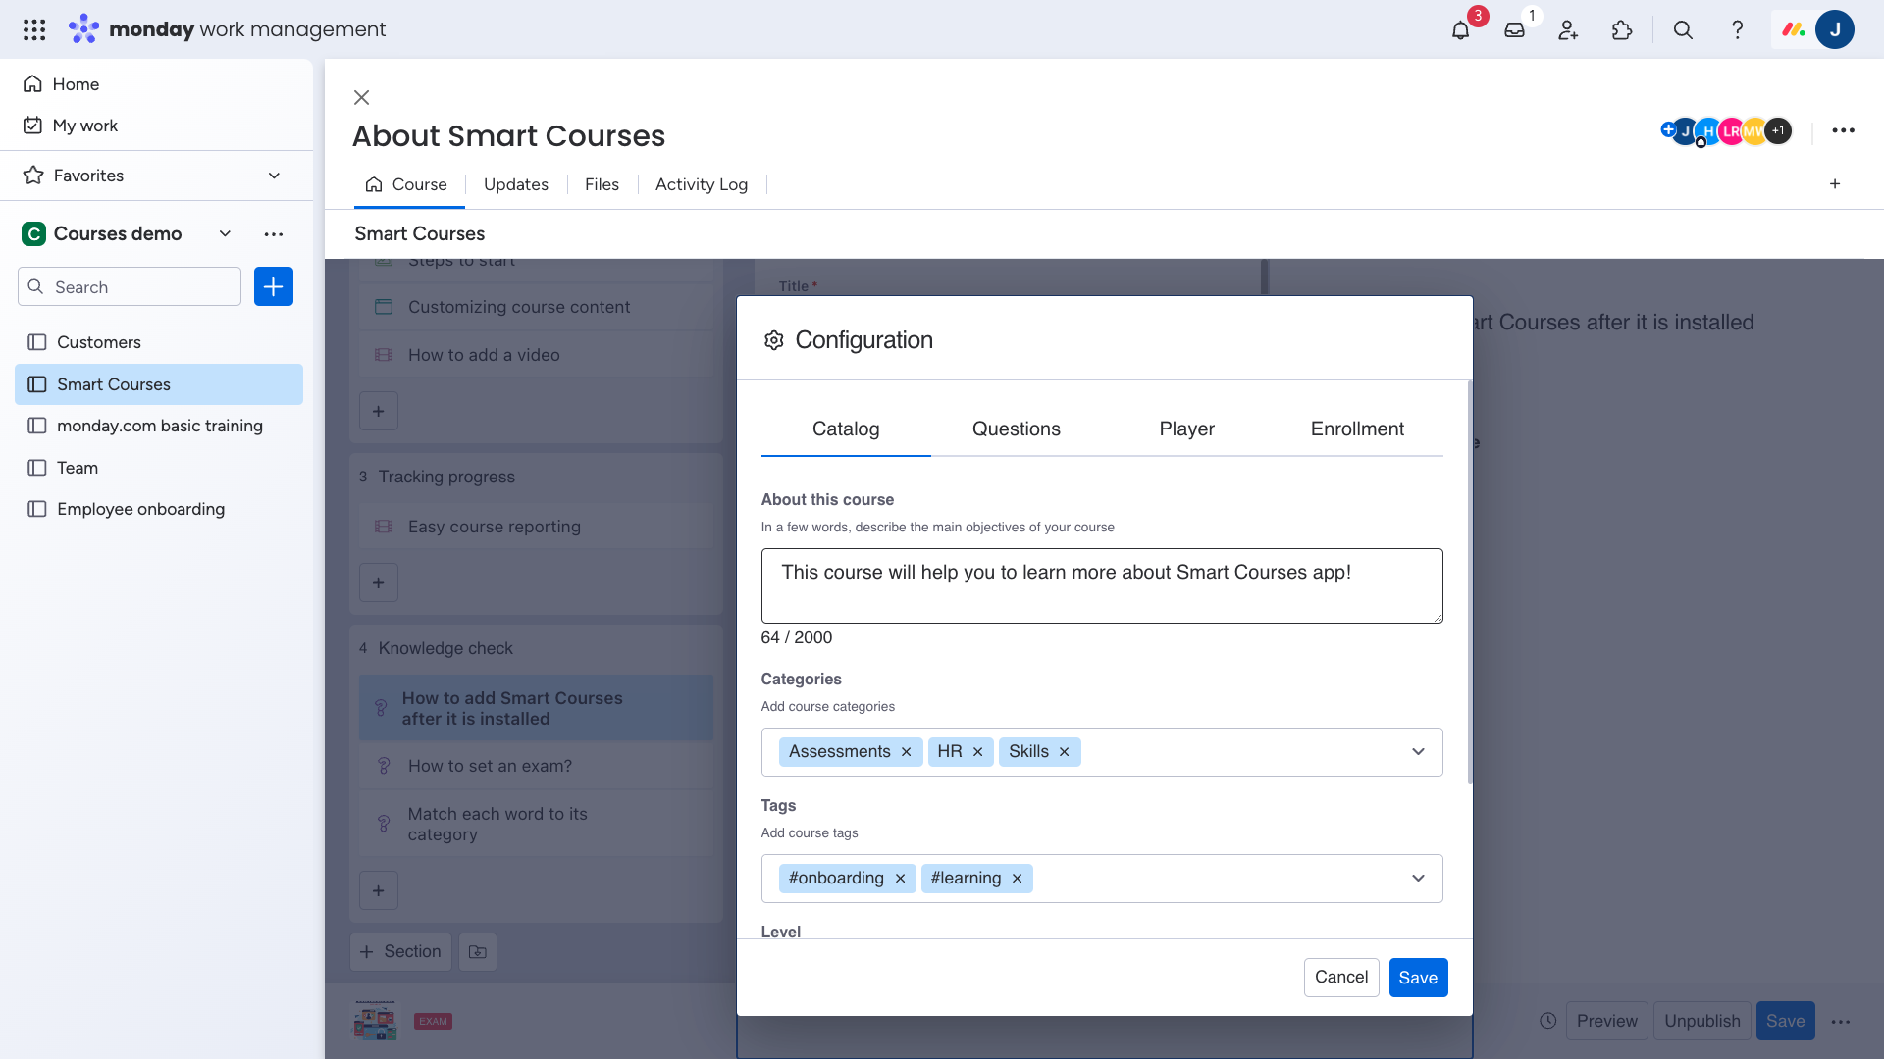Open the Smart Courses board
The height and width of the screenshot is (1059, 1884).
coord(159,384)
